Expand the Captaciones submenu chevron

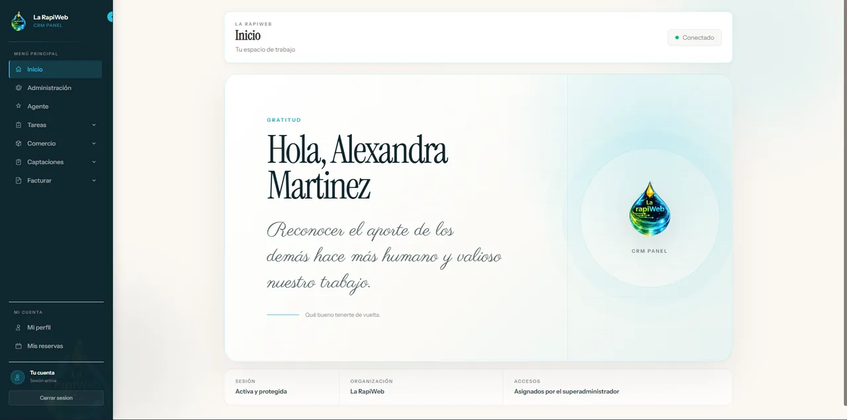94,162
